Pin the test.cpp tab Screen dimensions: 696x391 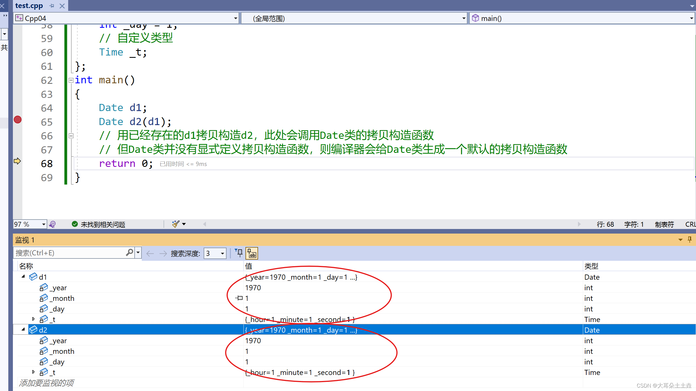point(52,6)
